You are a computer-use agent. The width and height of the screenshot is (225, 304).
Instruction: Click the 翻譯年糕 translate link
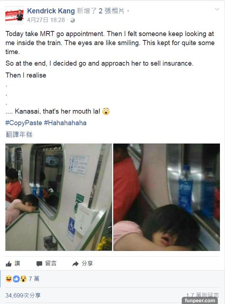coord(19,135)
